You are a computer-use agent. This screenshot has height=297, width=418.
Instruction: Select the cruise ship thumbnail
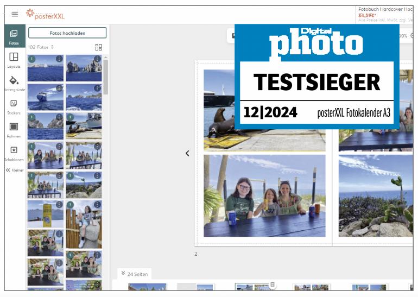[45, 98]
